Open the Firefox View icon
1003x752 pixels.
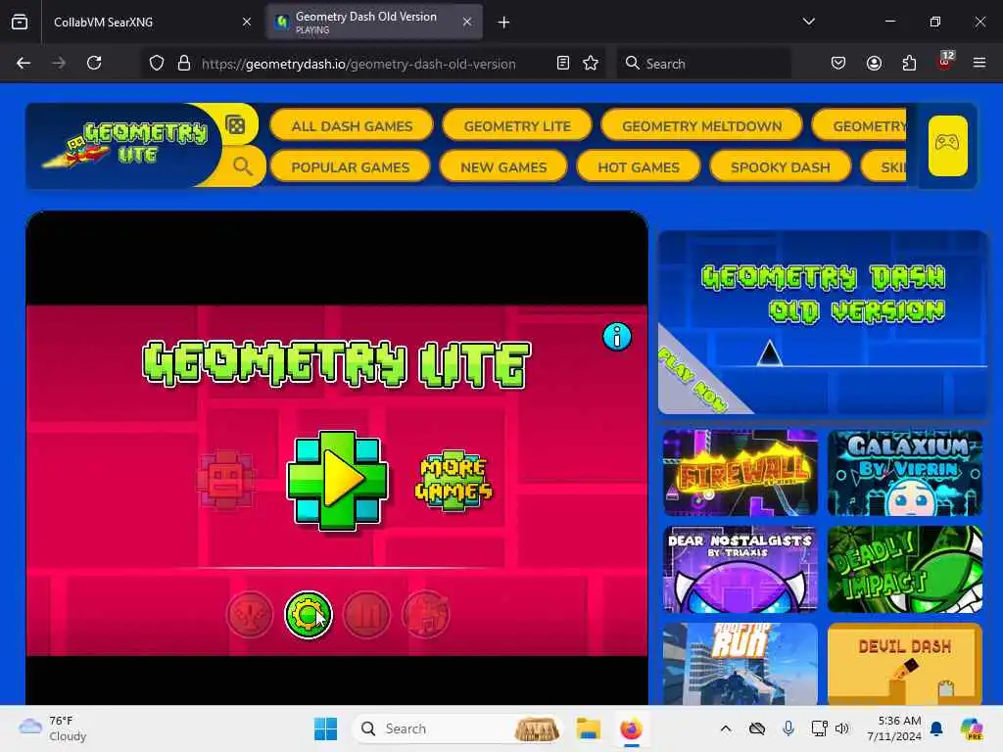point(20,22)
